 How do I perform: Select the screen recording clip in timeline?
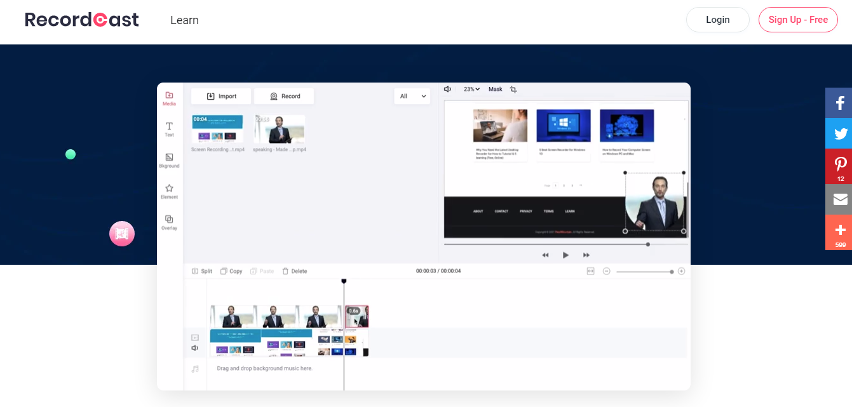click(289, 343)
